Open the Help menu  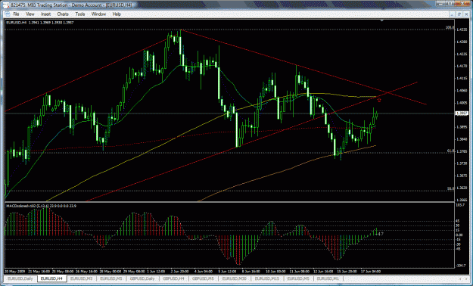pos(117,14)
